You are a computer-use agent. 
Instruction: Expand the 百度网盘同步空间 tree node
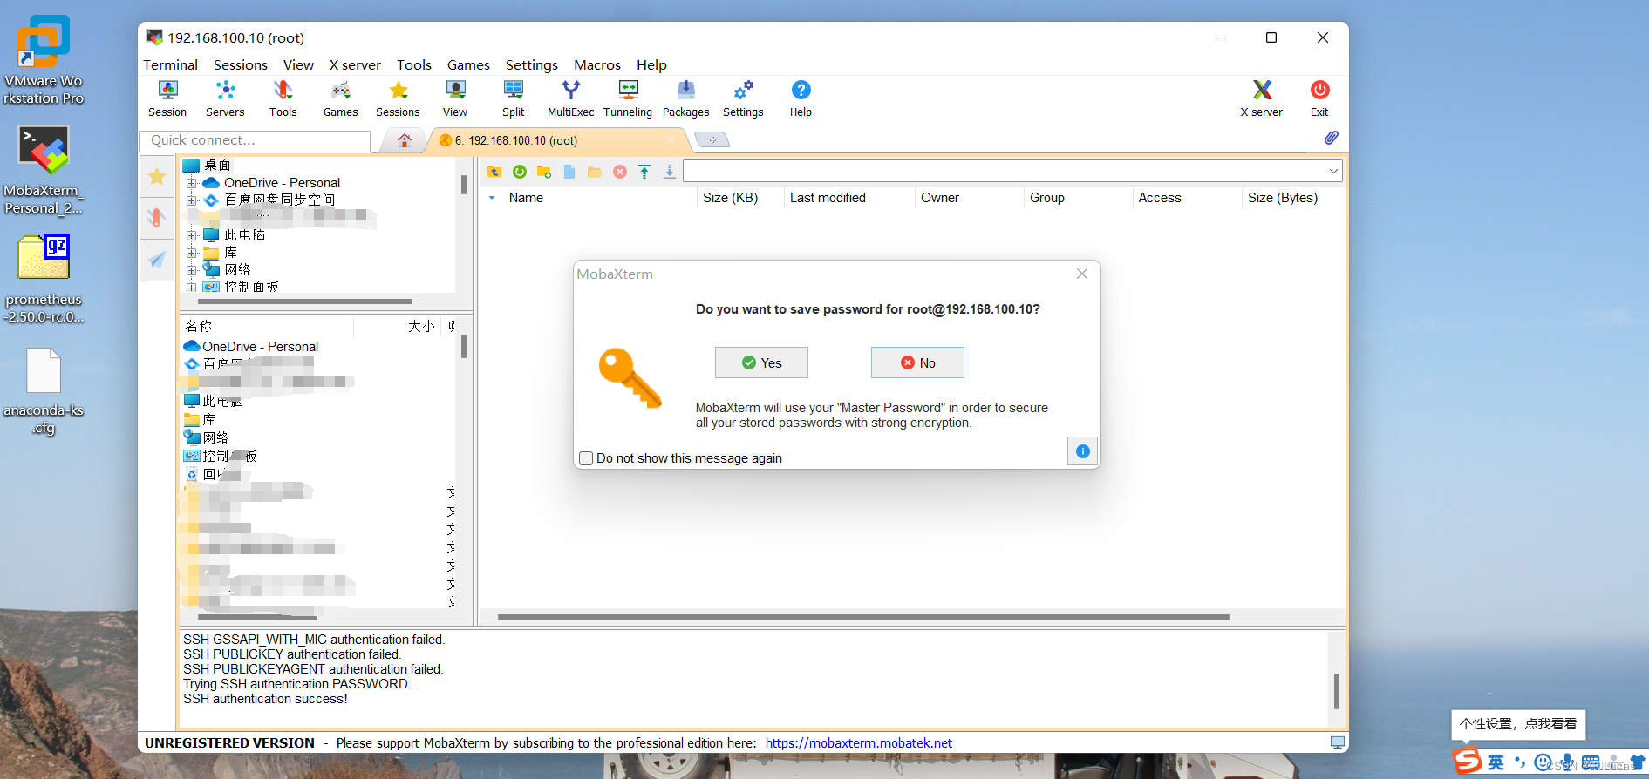point(191,200)
